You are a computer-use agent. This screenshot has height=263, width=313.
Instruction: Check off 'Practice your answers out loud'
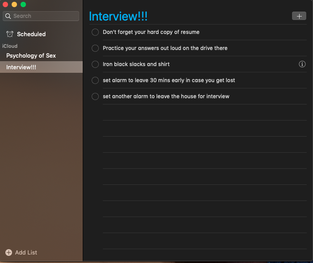(95, 48)
